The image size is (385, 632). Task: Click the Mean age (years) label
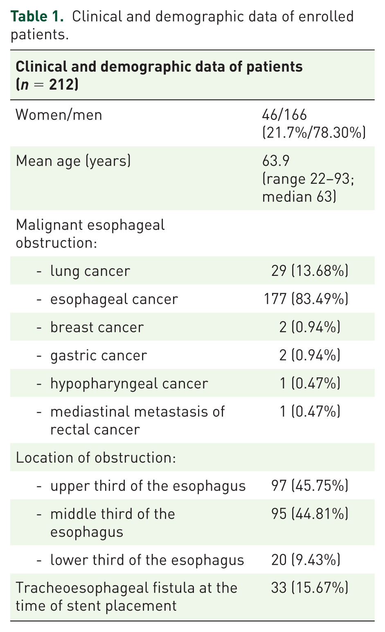point(73,161)
